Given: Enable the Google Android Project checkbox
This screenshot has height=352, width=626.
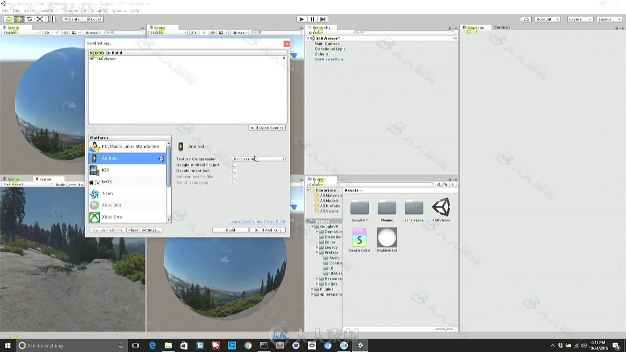Looking at the screenshot, I should tap(234, 165).
